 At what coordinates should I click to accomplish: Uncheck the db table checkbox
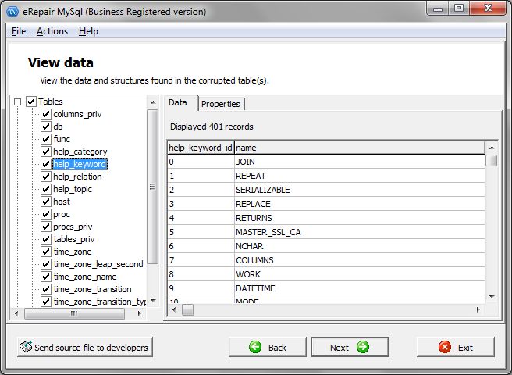pyautogui.click(x=46, y=127)
